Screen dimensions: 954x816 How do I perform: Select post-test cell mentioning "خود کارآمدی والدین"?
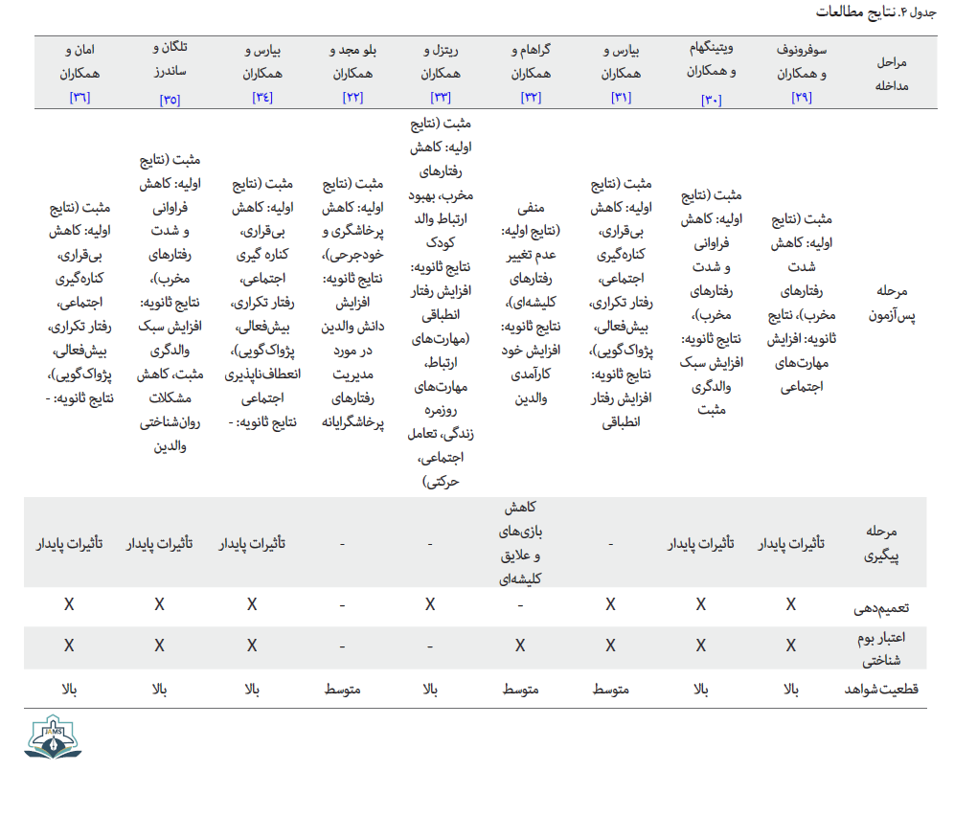click(x=531, y=303)
